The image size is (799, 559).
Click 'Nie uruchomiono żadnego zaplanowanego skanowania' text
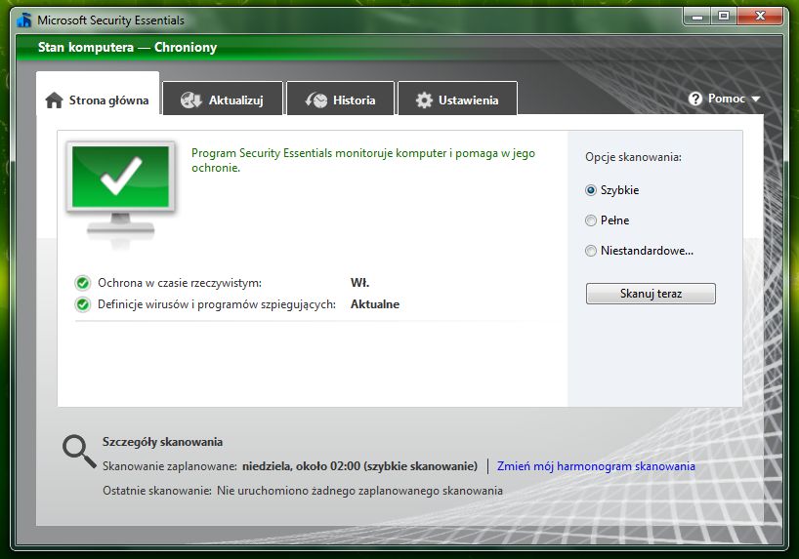click(x=359, y=491)
